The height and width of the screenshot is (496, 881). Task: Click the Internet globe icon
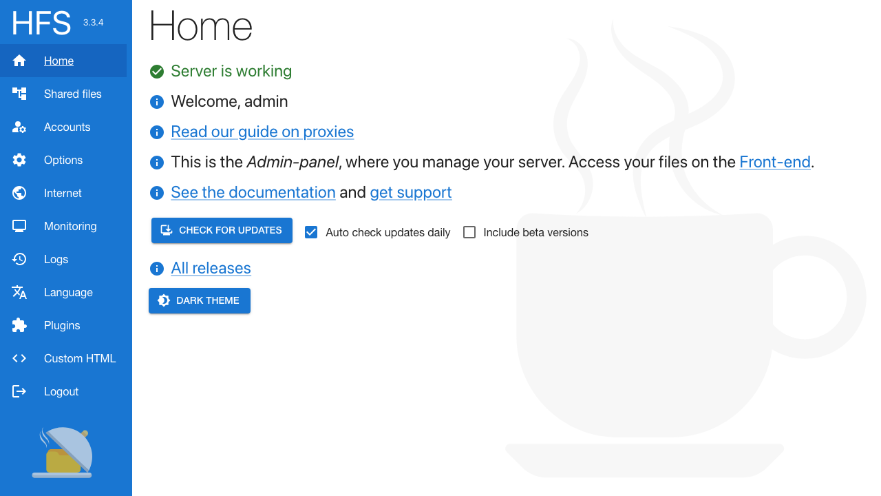pyautogui.click(x=19, y=193)
